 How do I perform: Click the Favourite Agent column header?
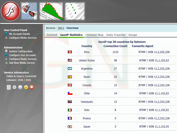pyautogui.click(x=143, y=46)
